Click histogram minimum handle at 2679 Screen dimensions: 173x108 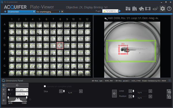pos(8,98)
